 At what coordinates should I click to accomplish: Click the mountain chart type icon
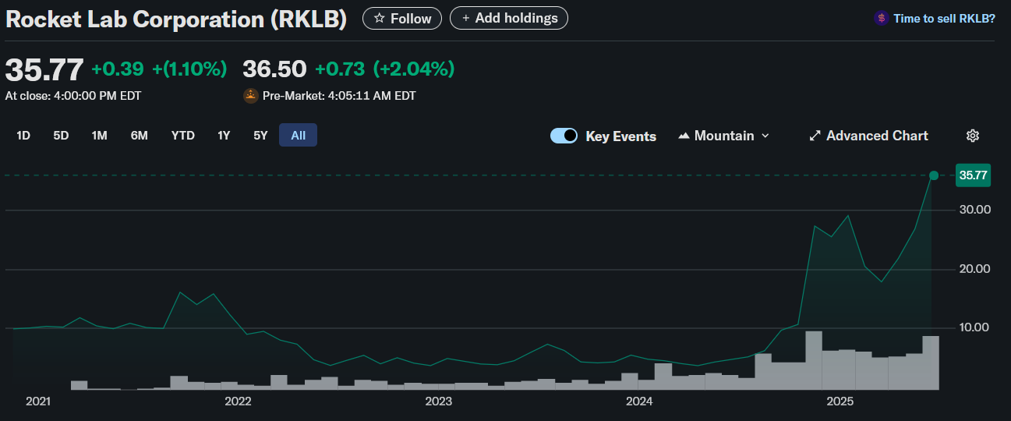tap(684, 136)
